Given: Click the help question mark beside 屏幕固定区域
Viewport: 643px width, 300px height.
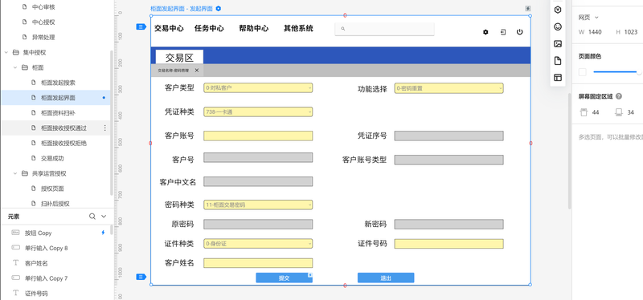Looking at the screenshot, I should pyautogui.click(x=619, y=96).
